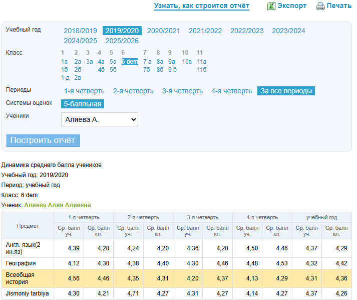Choose school year 2025/2026
Viewport: 357px width, 300px height.
pyautogui.click(x=122, y=41)
